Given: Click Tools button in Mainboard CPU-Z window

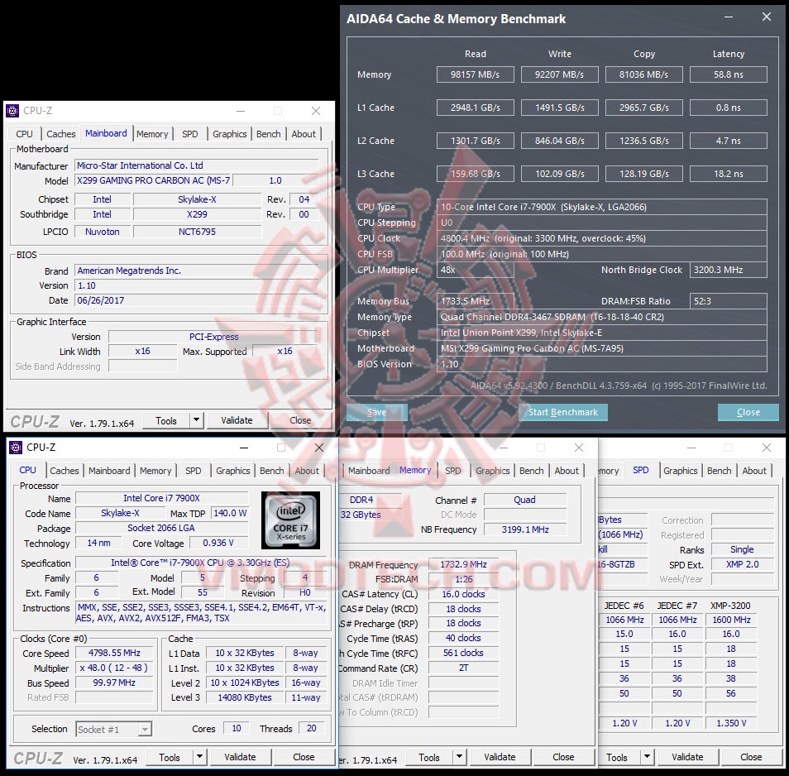Looking at the screenshot, I should (166, 421).
